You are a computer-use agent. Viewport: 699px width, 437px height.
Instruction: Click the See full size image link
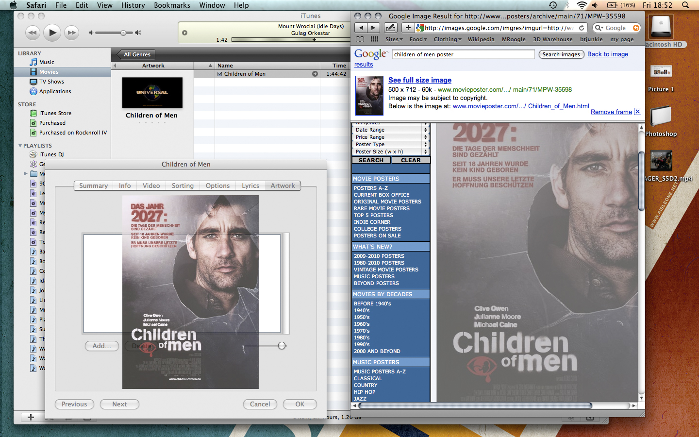coord(420,80)
